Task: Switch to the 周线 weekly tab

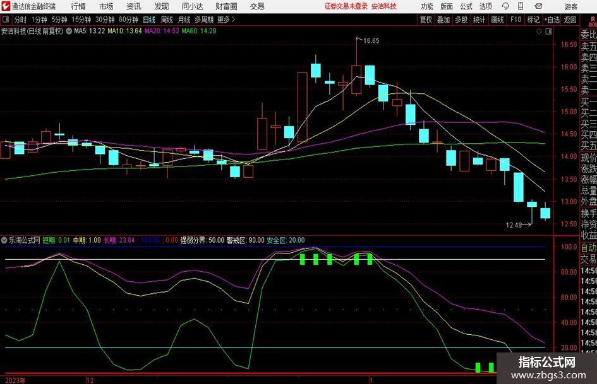Action: 167,20
